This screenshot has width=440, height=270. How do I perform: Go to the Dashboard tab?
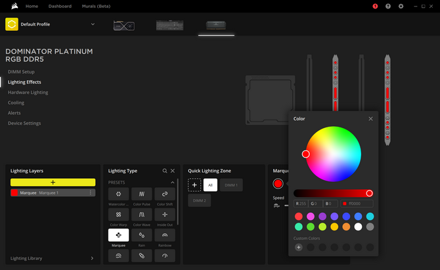click(60, 6)
